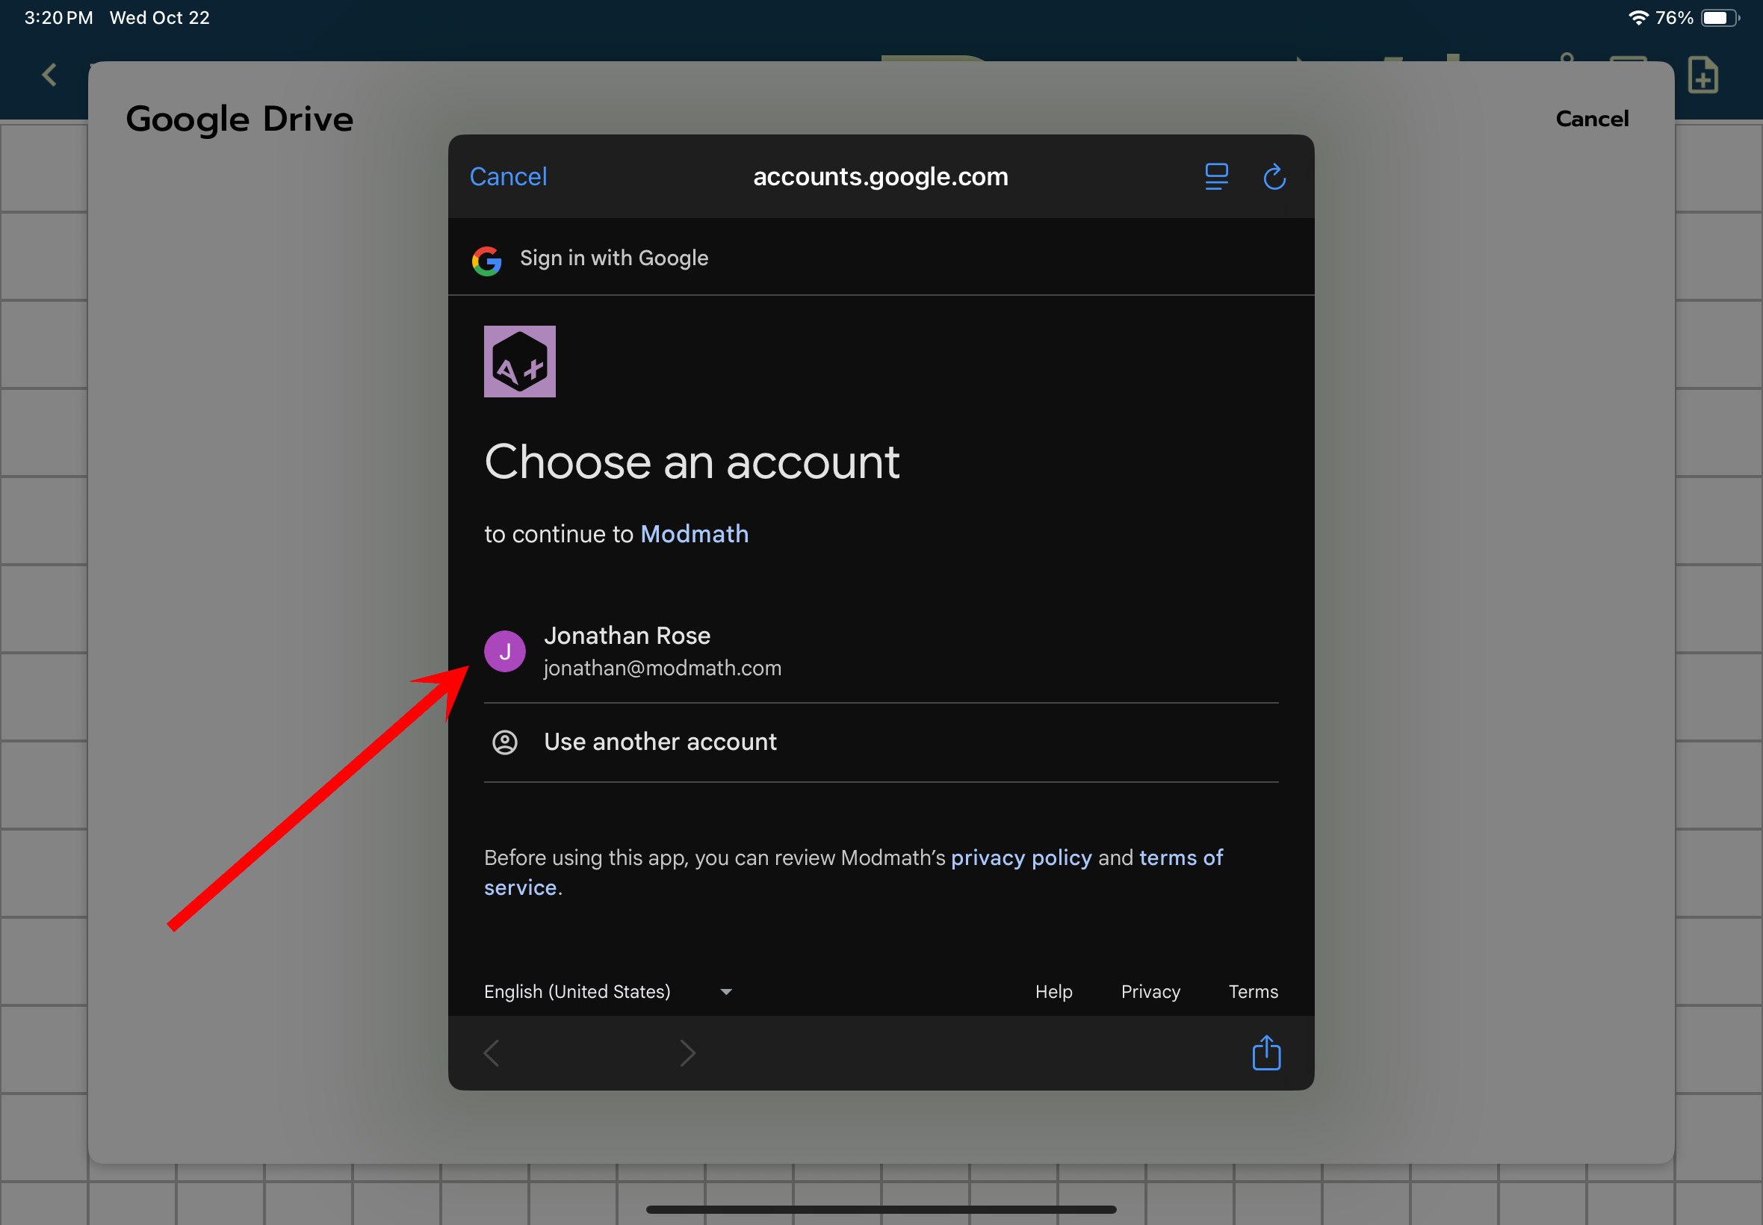Open the terms of service link
This screenshot has width=1763, height=1225.
[x=1180, y=857]
